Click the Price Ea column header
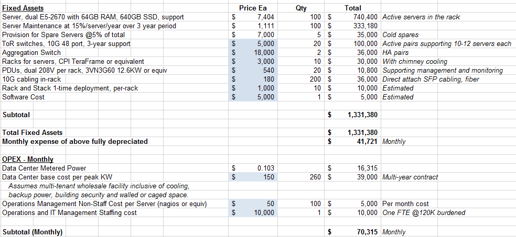This screenshot has height=237, width=516. [253, 8]
